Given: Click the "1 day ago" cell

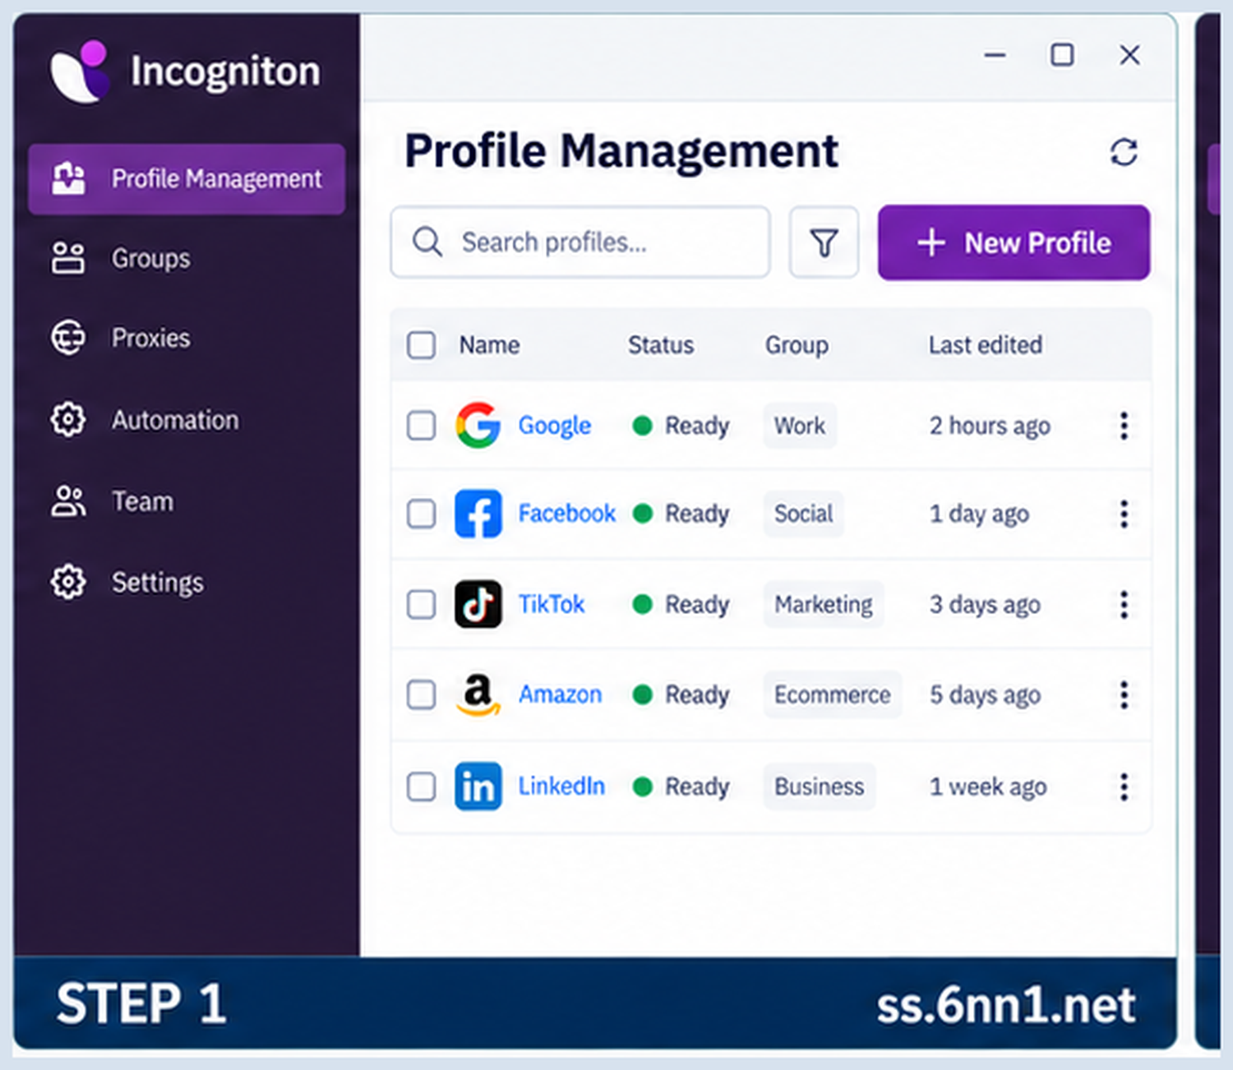Looking at the screenshot, I should tap(979, 514).
